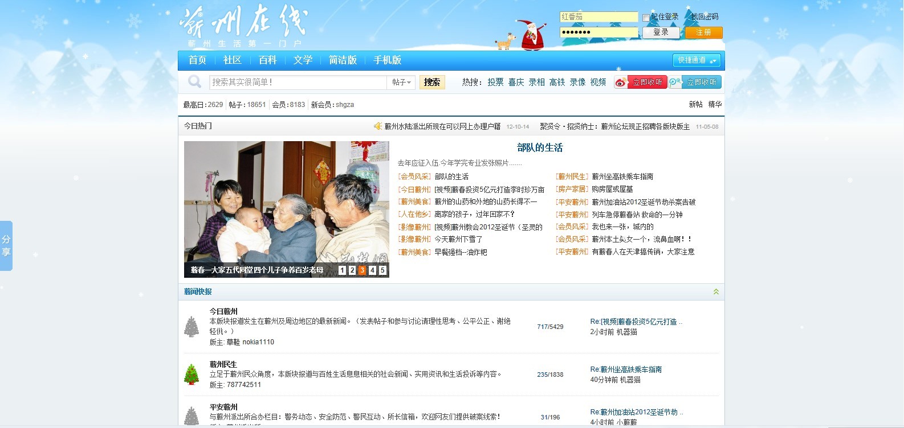Focus the username input field

tap(599, 17)
